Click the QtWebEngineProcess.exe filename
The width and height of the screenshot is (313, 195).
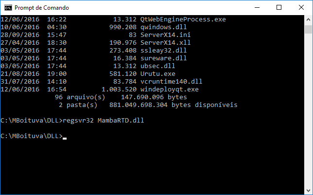pos(183,19)
